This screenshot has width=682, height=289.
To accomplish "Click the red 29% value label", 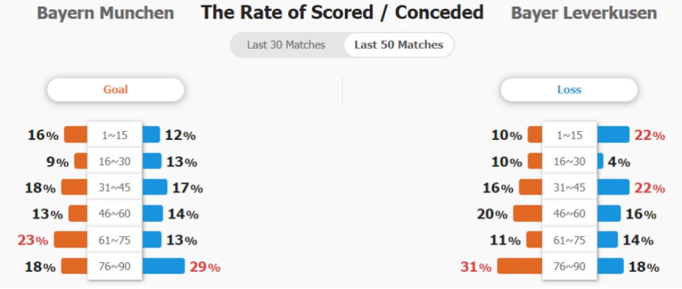I will click(x=205, y=267).
